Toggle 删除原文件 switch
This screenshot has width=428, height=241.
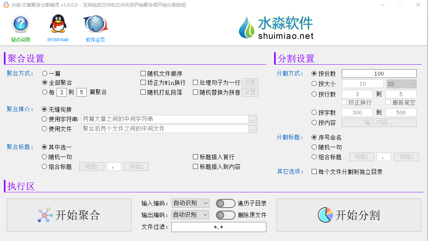(x=225, y=215)
